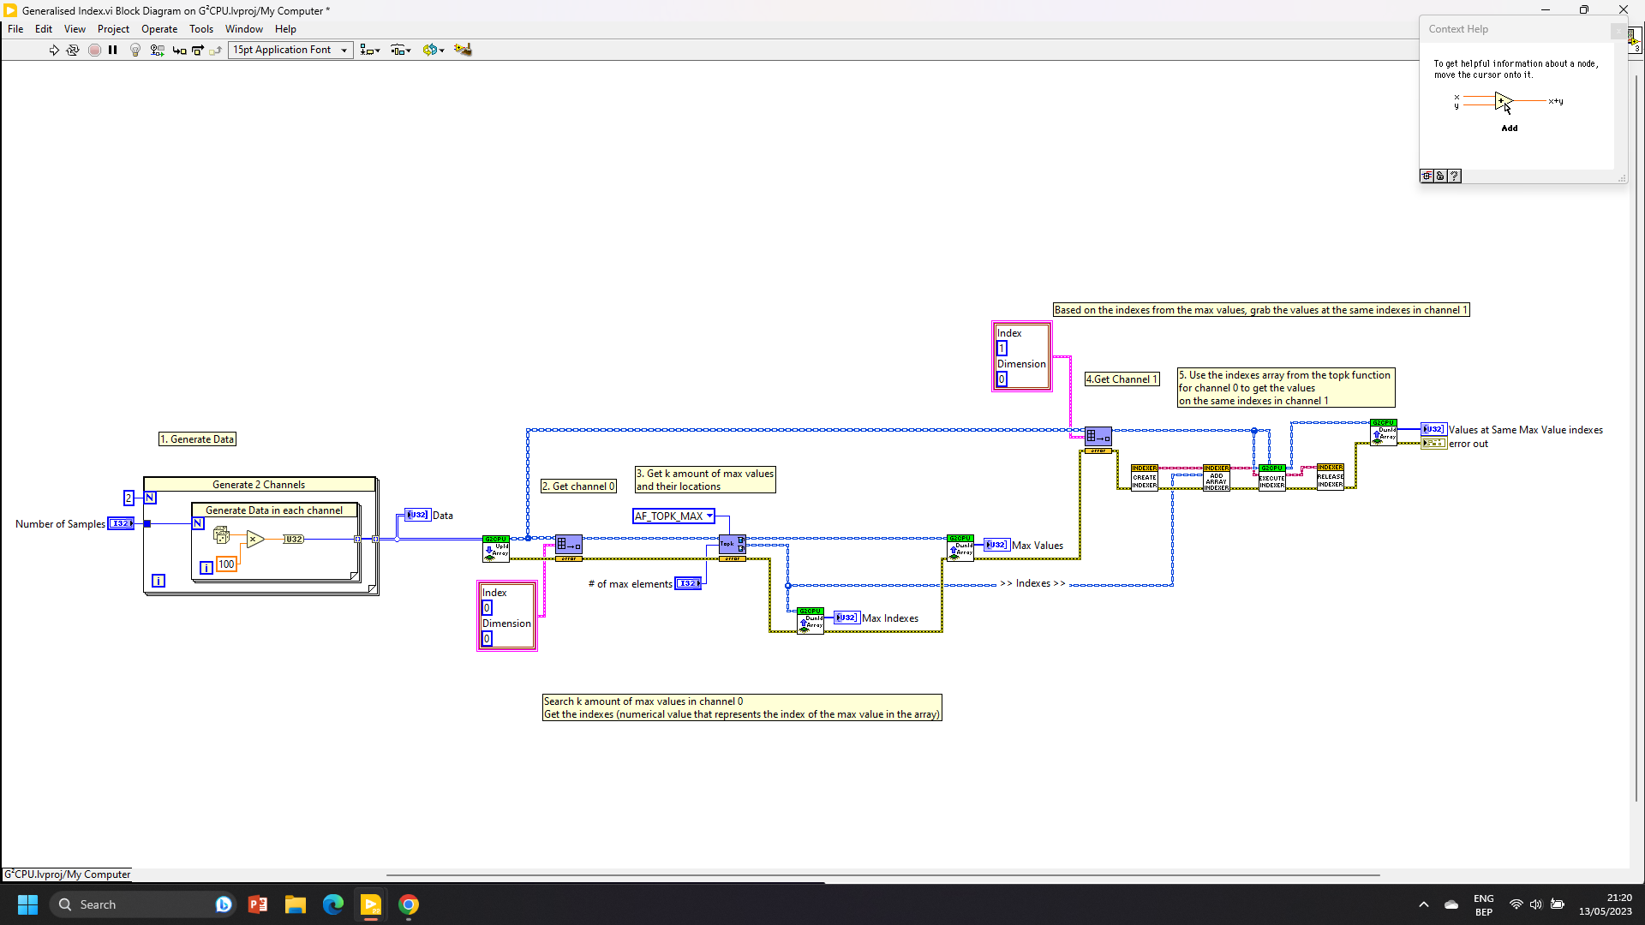Open the Distribute Objects dropdown
Image resolution: width=1645 pixels, height=925 pixels.
[401, 50]
